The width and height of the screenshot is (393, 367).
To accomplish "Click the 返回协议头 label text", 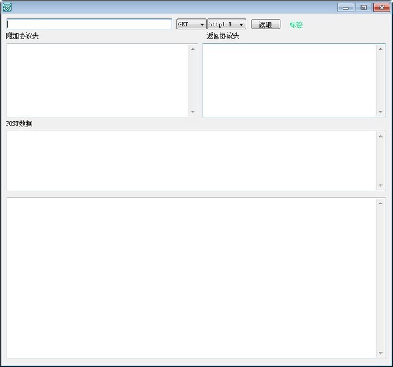I will (223, 36).
